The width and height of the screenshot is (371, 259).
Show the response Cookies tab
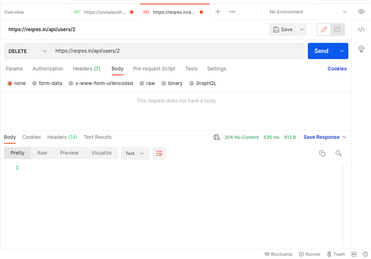(x=32, y=137)
